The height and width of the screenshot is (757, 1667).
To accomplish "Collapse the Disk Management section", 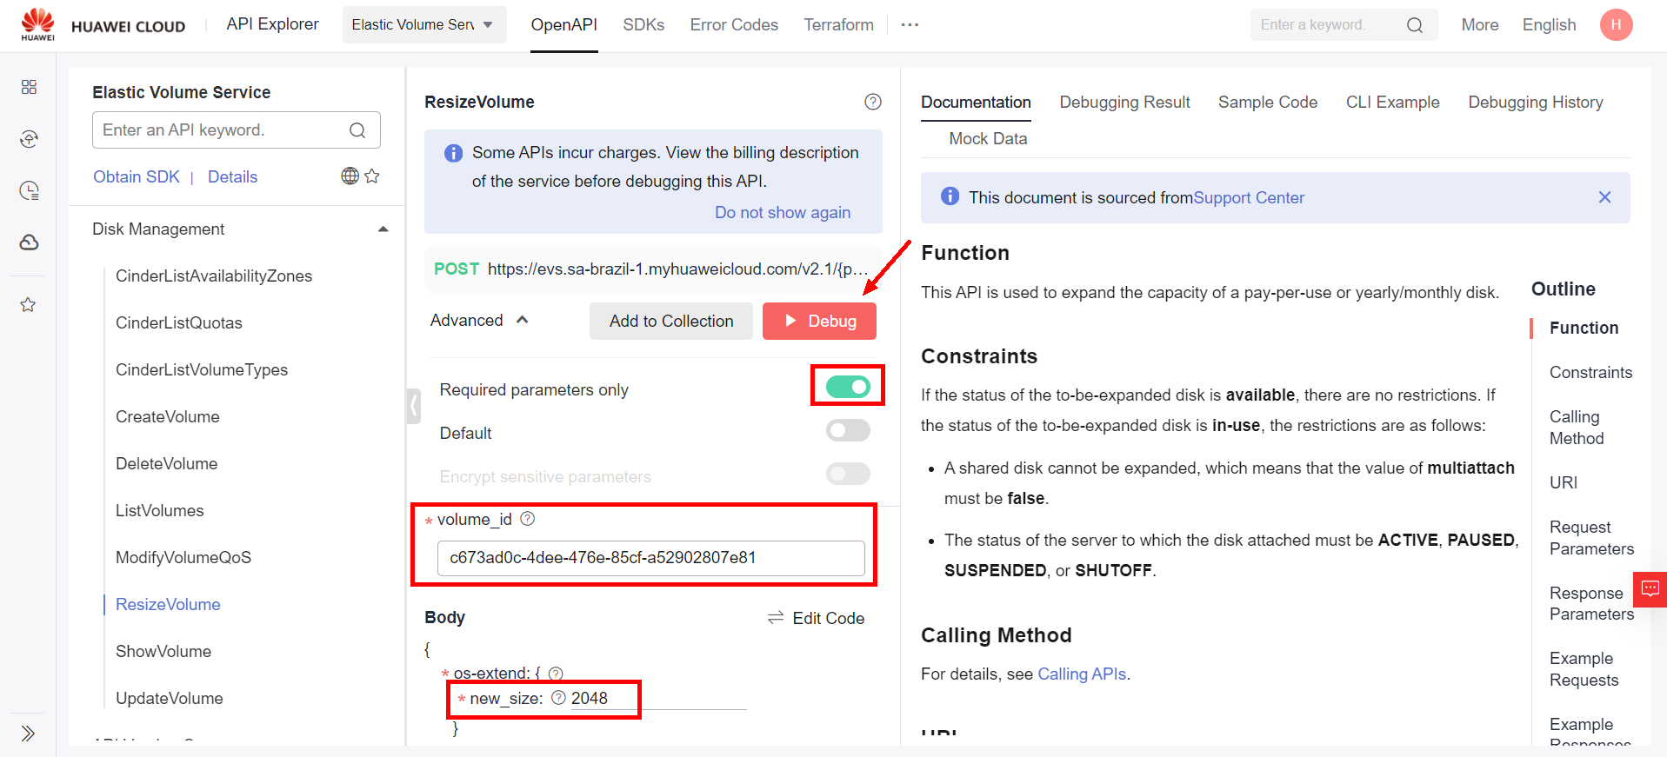I will click(x=383, y=229).
